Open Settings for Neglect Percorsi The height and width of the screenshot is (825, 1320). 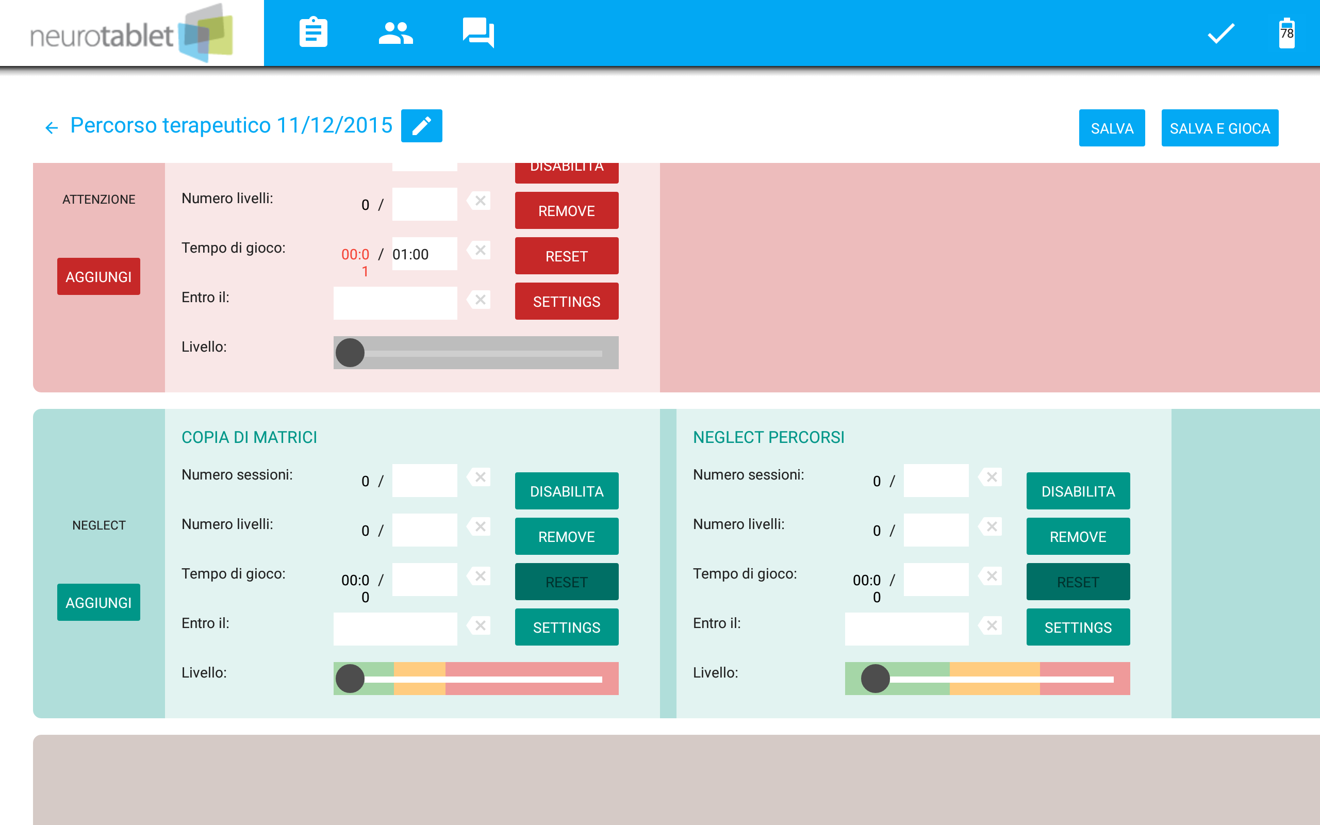pyautogui.click(x=1077, y=628)
